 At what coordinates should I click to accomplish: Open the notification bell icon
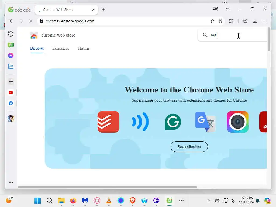click(x=258, y=201)
